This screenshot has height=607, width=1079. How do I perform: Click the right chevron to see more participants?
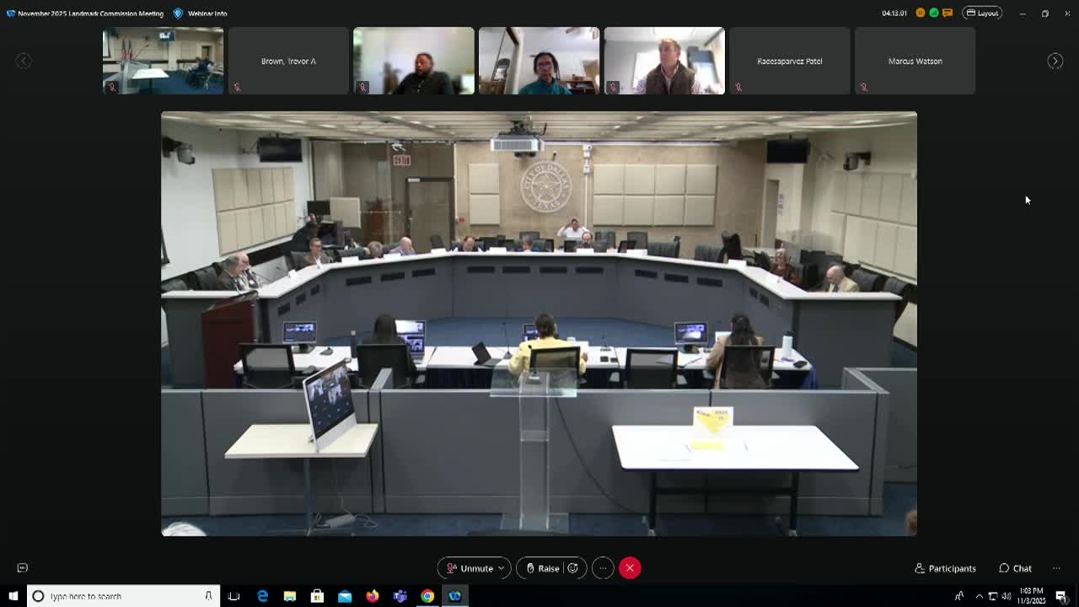pyautogui.click(x=1055, y=61)
